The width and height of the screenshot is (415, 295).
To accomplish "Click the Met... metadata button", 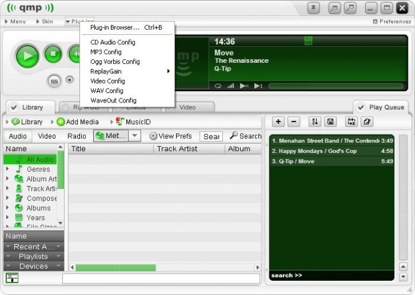I will click(111, 136).
